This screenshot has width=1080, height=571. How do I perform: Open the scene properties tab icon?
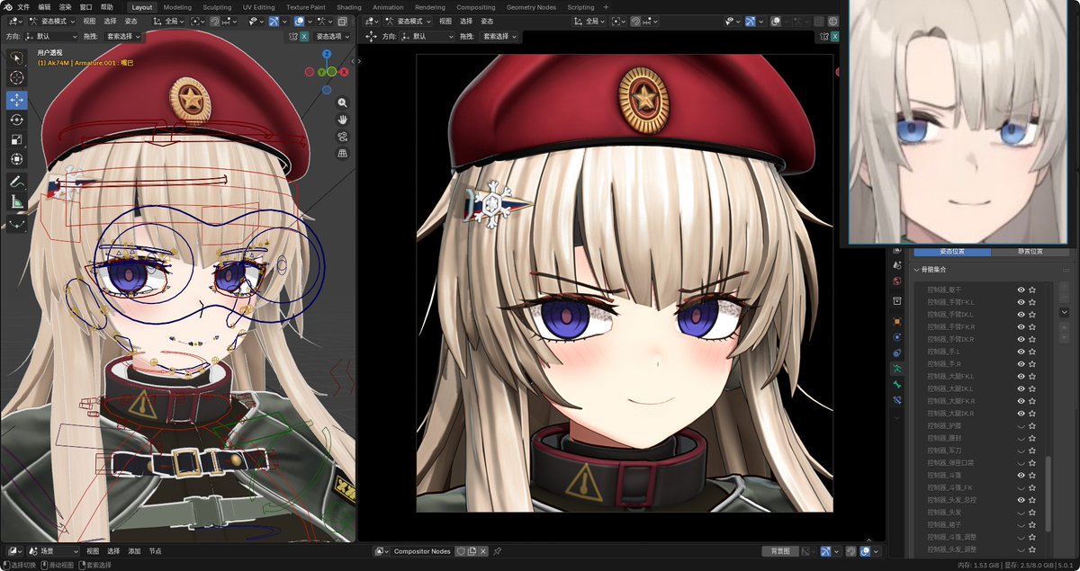click(x=897, y=265)
